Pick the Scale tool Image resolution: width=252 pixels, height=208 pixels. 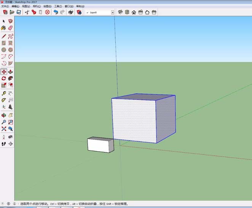4,85
